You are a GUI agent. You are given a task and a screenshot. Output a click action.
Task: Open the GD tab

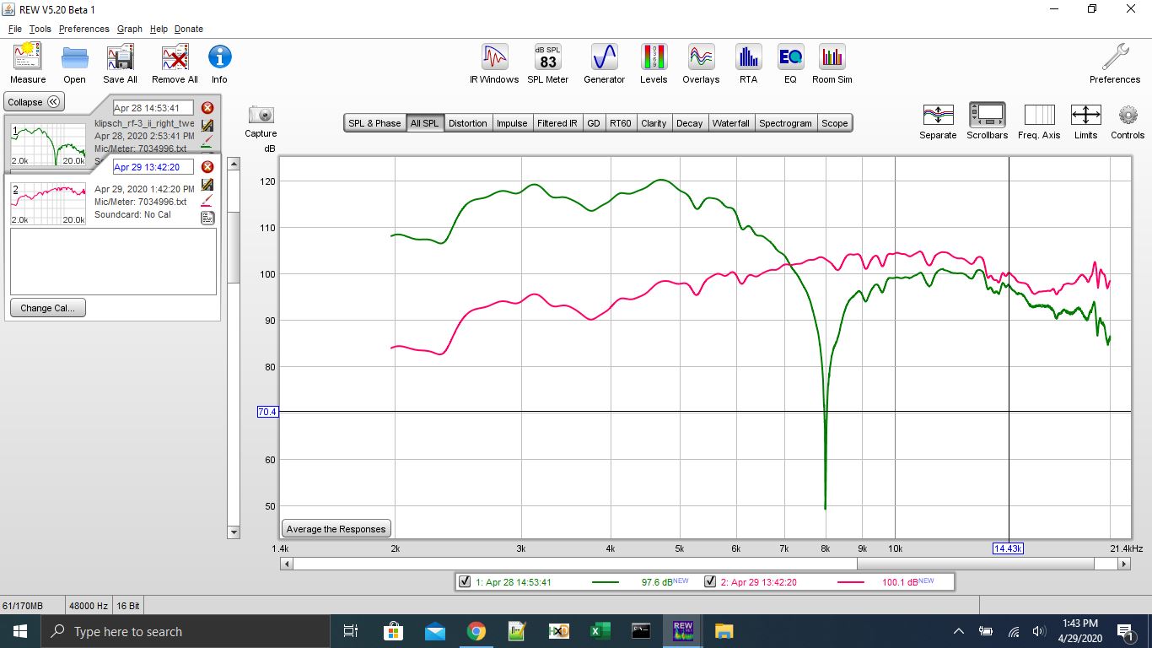pyautogui.click(x=594, y=123)
